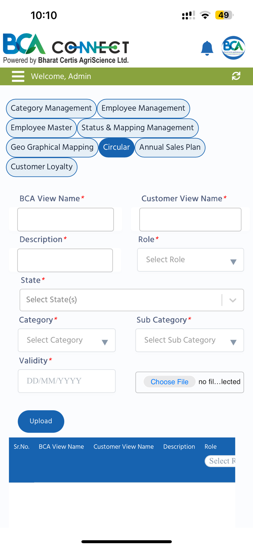This screenshot has width=253, height=548.
Task: Click the BCA View Name input field
Action: point(65,219)
